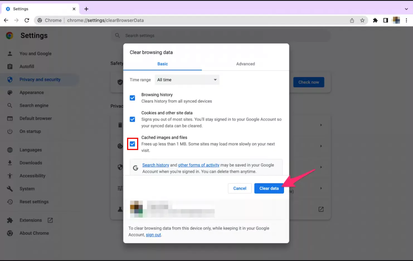The width and height of the screenshot is (413, 261).
Task: Click the Share page icon
Action: 352,20
